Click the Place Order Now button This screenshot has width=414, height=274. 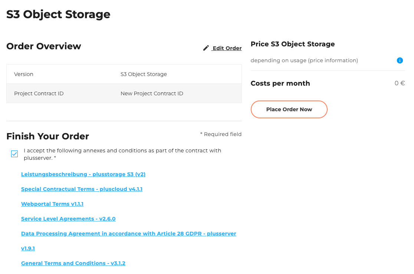point(289,109)
